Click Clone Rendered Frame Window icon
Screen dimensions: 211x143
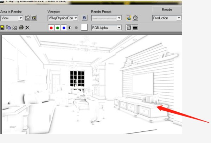click(15, 27)
